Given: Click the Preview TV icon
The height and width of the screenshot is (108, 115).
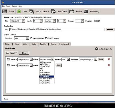Looking at the screenshot, I should coord(72,11).
